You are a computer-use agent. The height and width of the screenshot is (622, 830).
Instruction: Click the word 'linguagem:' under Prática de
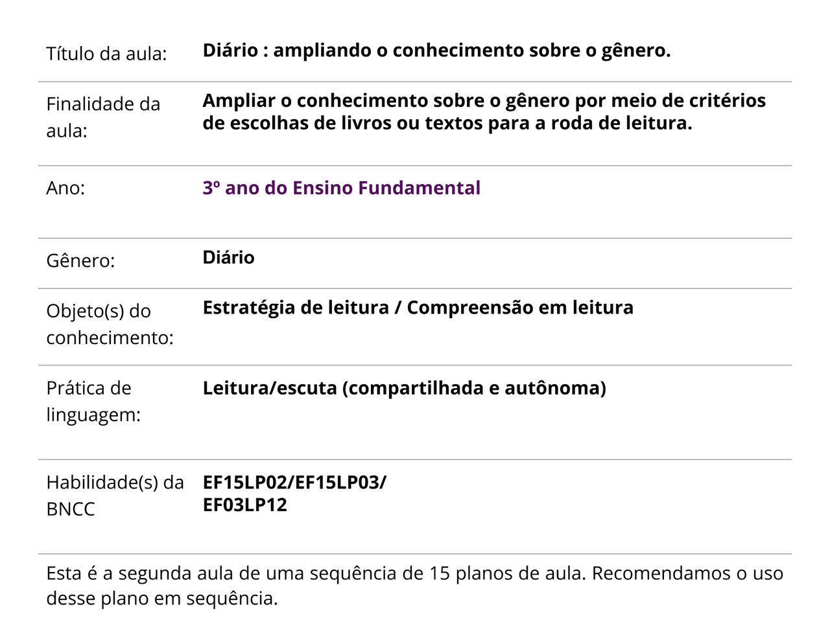coord(93,415)
